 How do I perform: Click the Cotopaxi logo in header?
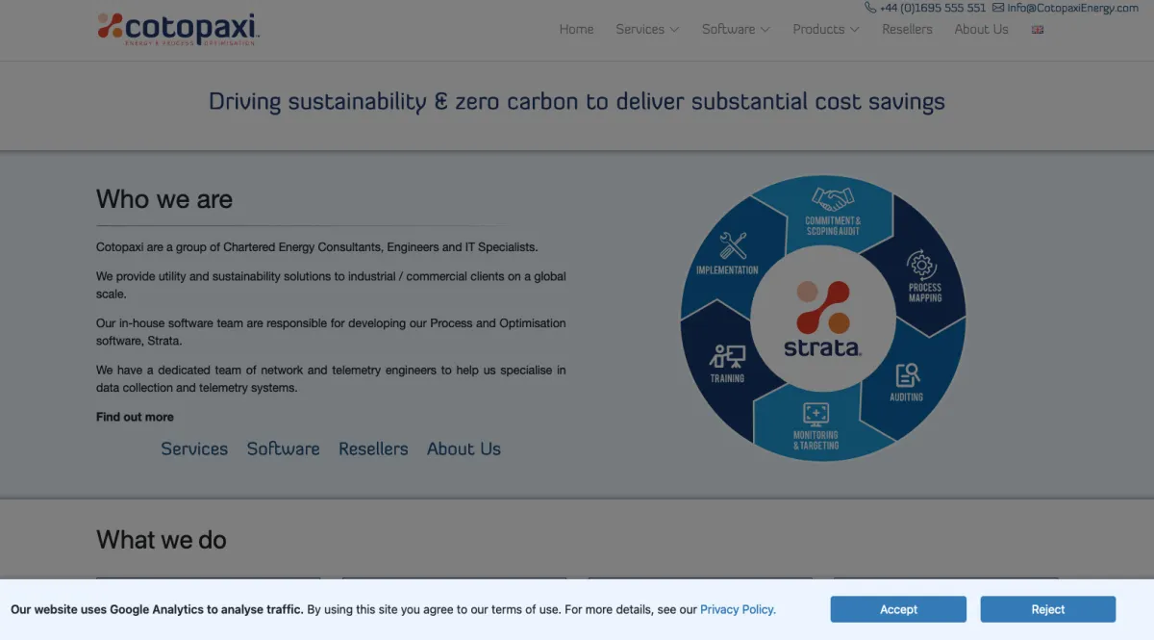click(x=179, y=29)
